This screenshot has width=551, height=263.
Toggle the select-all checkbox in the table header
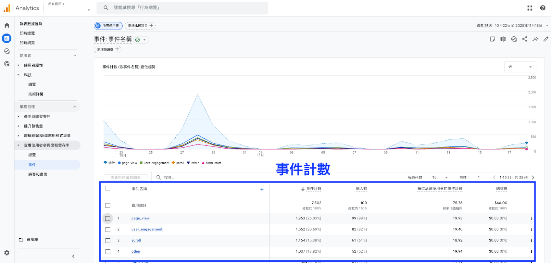point(108,188)
